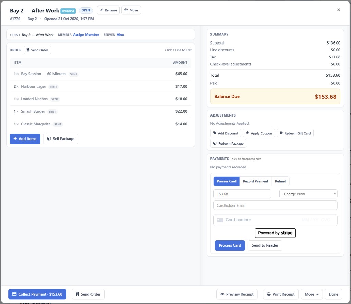The height and width of the screenshot is (304, 351).
Task: Click the payment amount field showing 153.68
Action: point(242,194)
